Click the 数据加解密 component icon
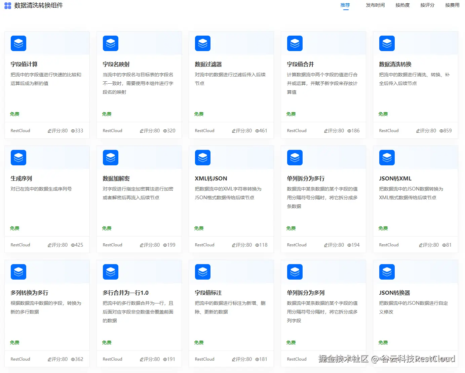Viewport: 465px width, 373px height. 110,157
